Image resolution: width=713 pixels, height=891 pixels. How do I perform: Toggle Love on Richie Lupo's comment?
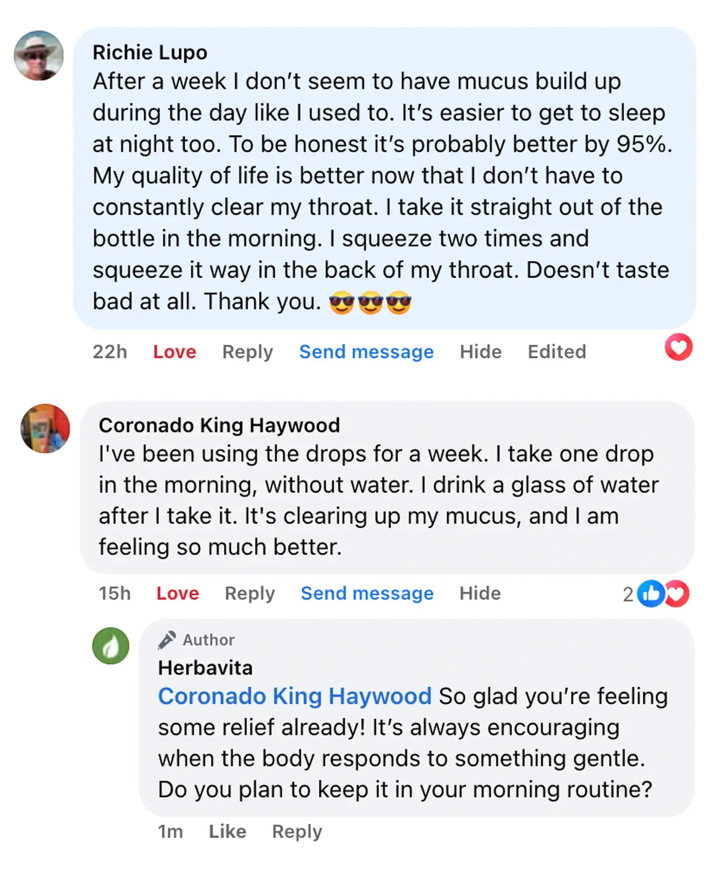(x=174, y=352)
